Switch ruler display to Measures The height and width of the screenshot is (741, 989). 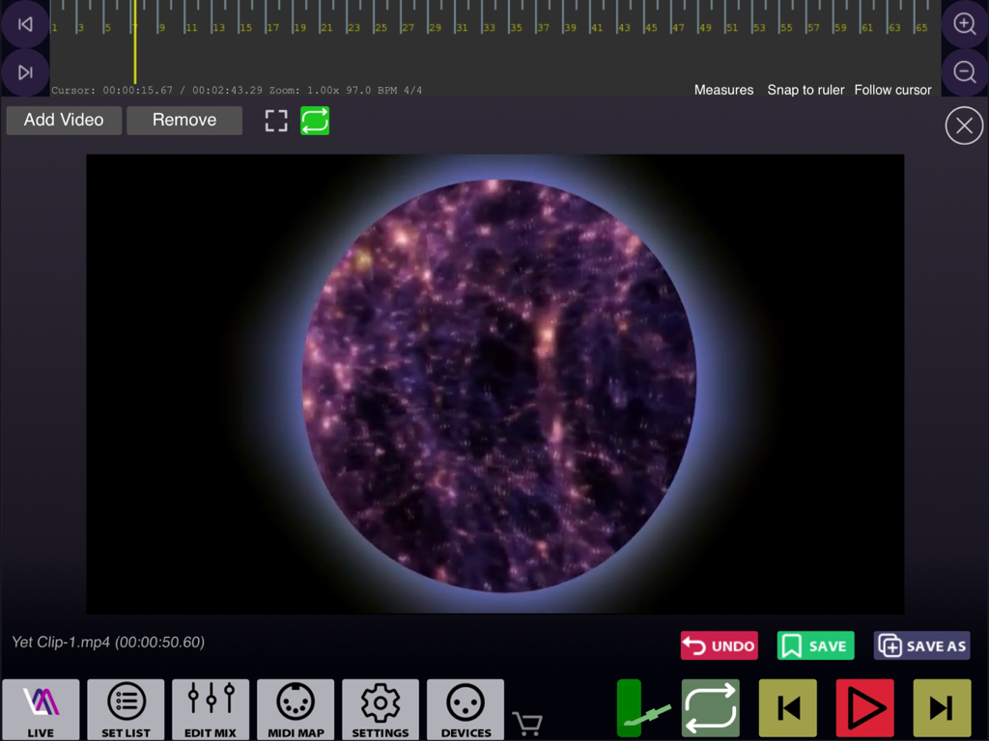723,90
